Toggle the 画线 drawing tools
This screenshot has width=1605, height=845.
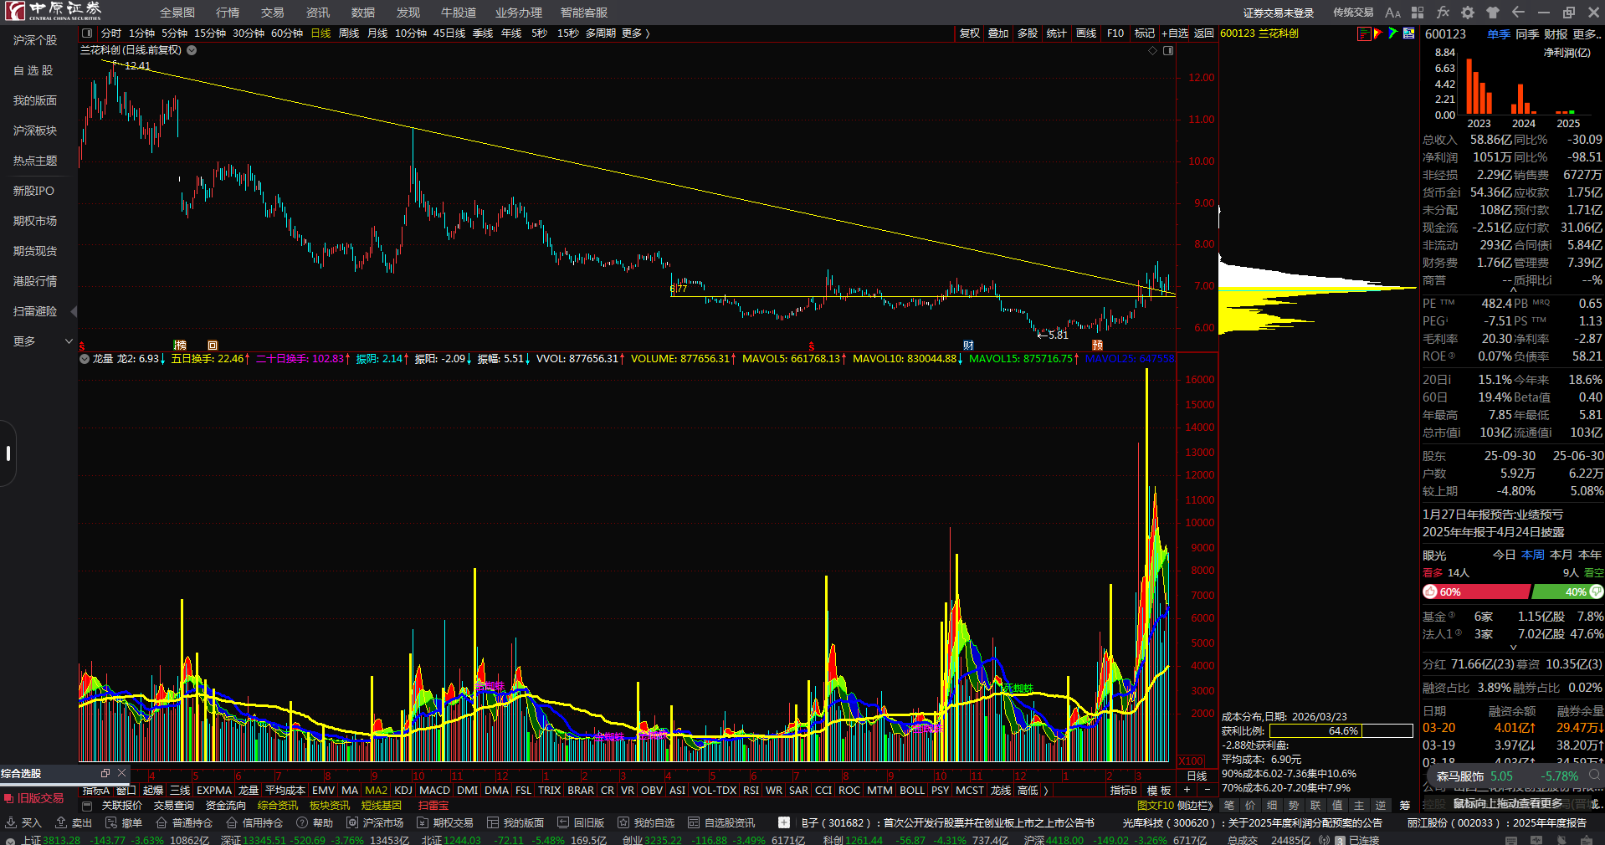tap(1086, 33)
